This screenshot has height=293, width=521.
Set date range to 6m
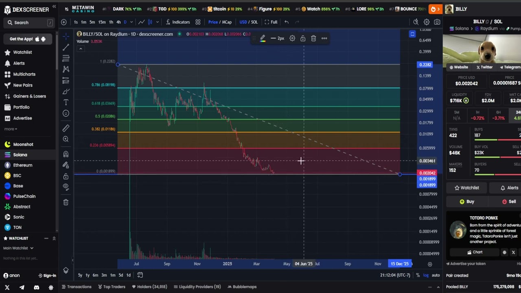click(x=95, y=275)
